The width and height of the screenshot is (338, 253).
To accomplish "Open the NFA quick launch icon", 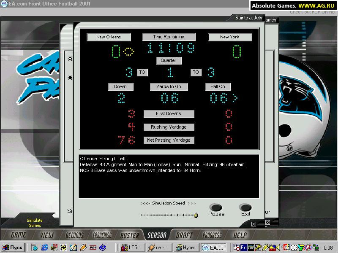I will [x=93, y=248].
